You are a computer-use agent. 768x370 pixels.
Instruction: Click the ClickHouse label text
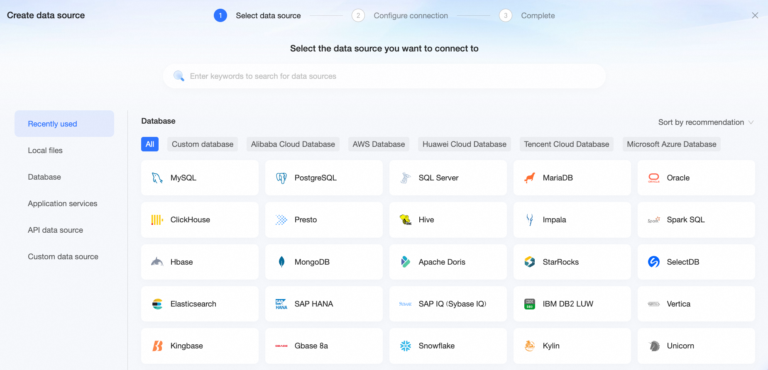[190, 220]
